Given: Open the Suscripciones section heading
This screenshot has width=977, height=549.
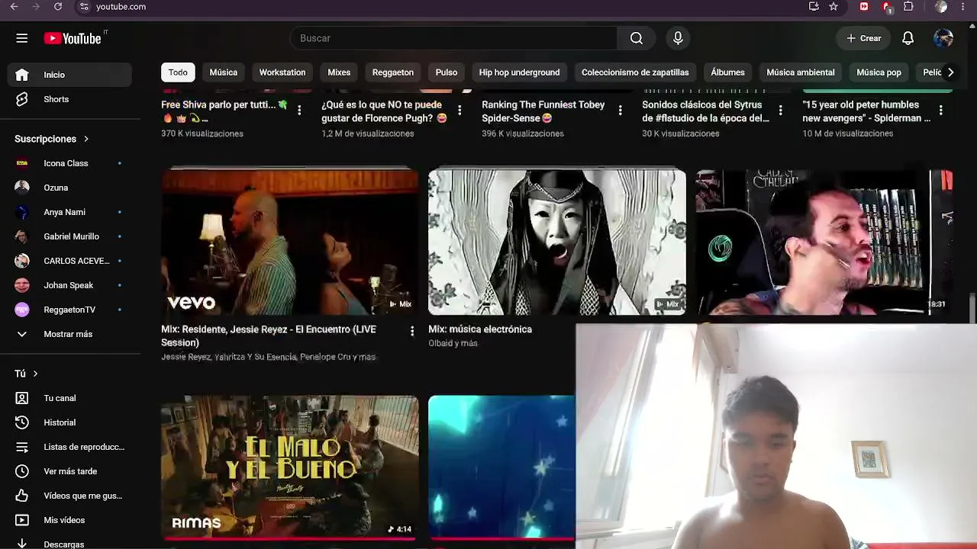Looking at the screenshot, I should click(x=52, y=139).
